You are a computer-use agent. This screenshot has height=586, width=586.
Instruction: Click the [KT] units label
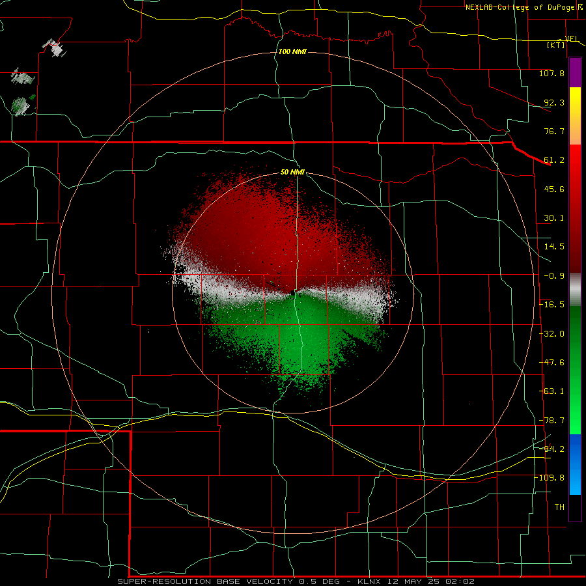(556, 45)
